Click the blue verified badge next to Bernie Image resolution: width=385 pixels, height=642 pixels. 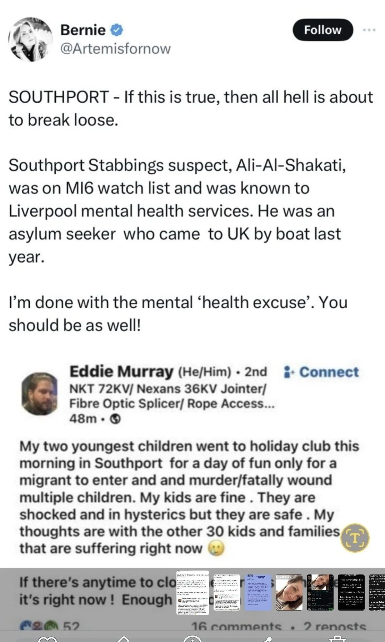116,30
